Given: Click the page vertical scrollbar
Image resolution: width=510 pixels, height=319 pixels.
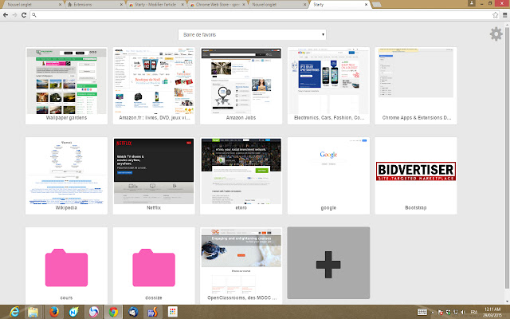Looking at the screenshot, I should [507, 158].
